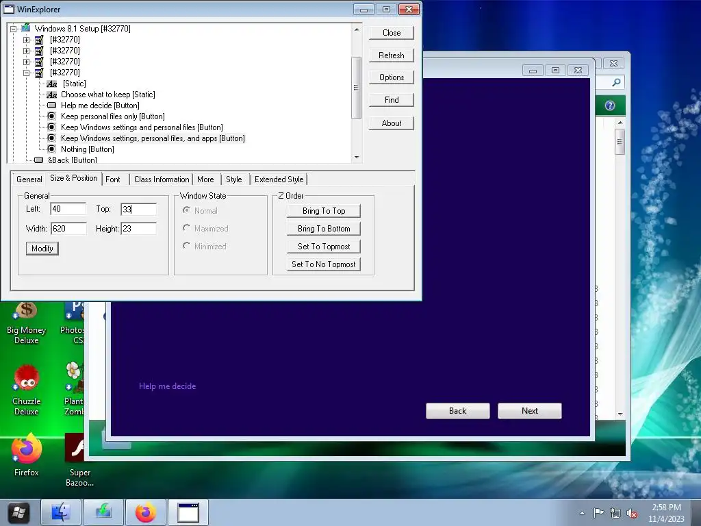Image resolution: width=701 pixels, height=526 pixels.
Task: Select Keep Windows settings and personal files item
Action: pyautogui.click(x=142, y=127)
